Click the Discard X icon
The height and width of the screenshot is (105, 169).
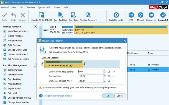[x=23, y=15]
